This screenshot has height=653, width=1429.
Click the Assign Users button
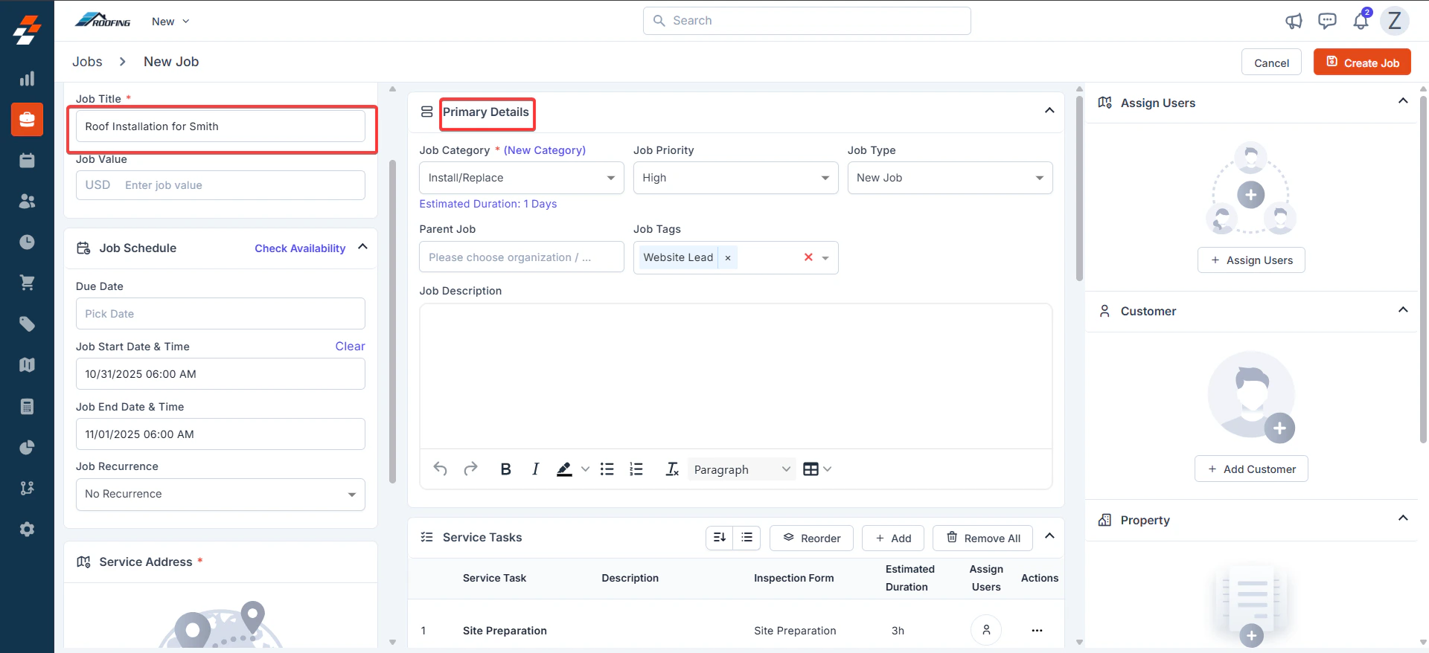coord(1251,260)
